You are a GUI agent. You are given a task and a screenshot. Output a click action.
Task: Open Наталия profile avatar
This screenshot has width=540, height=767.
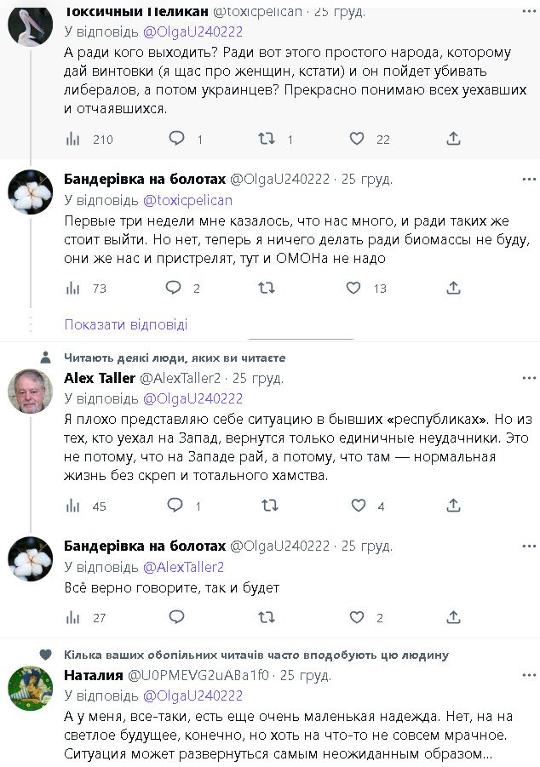coord(30,688)
